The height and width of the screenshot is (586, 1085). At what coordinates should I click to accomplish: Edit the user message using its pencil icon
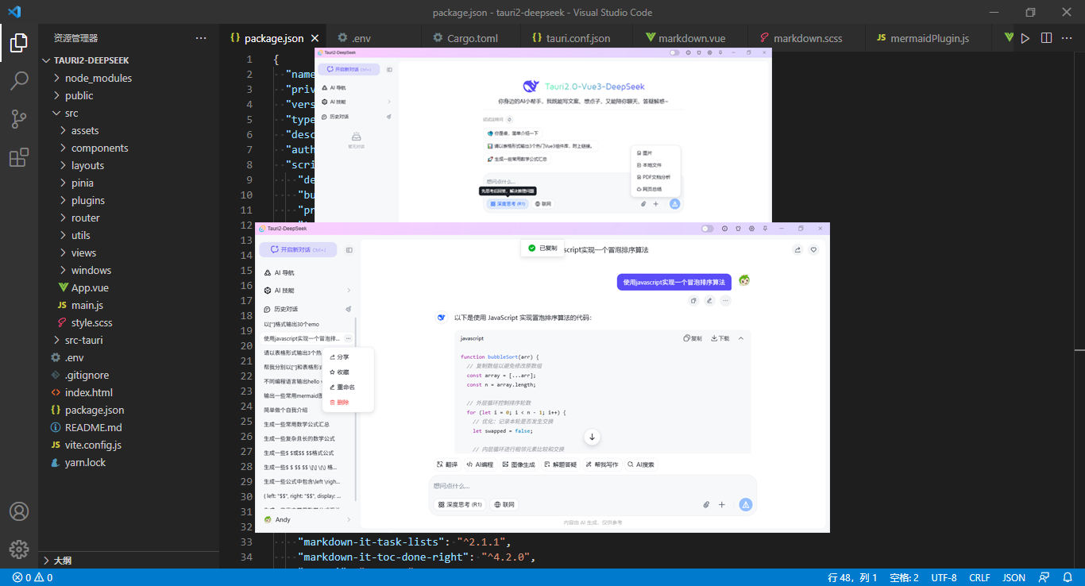coord(709,301)
